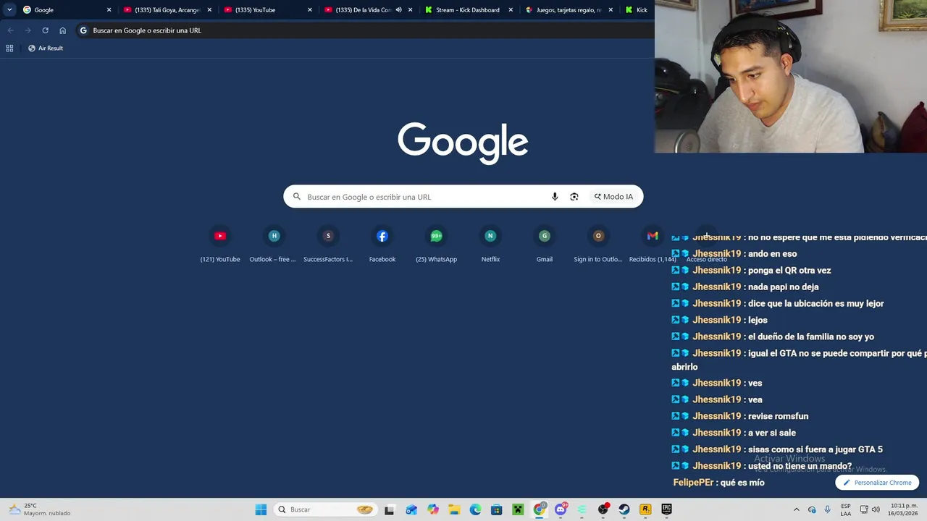Click the browser back arrow
The image size is (927, 521).
[x=10, y=30]
